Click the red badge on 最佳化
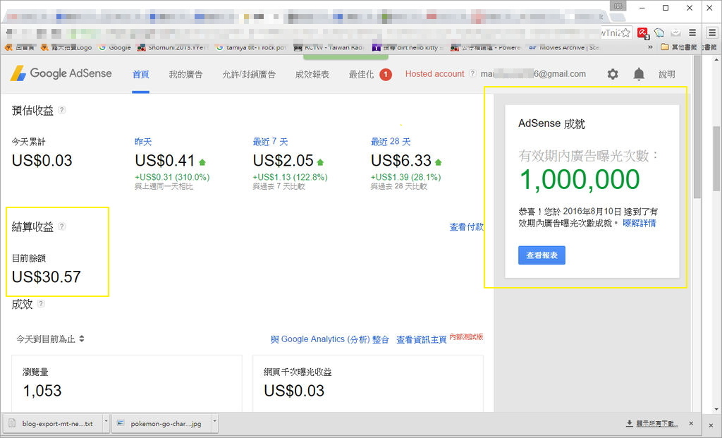This screenshot has height=438, width=722. tap(386, 74)
